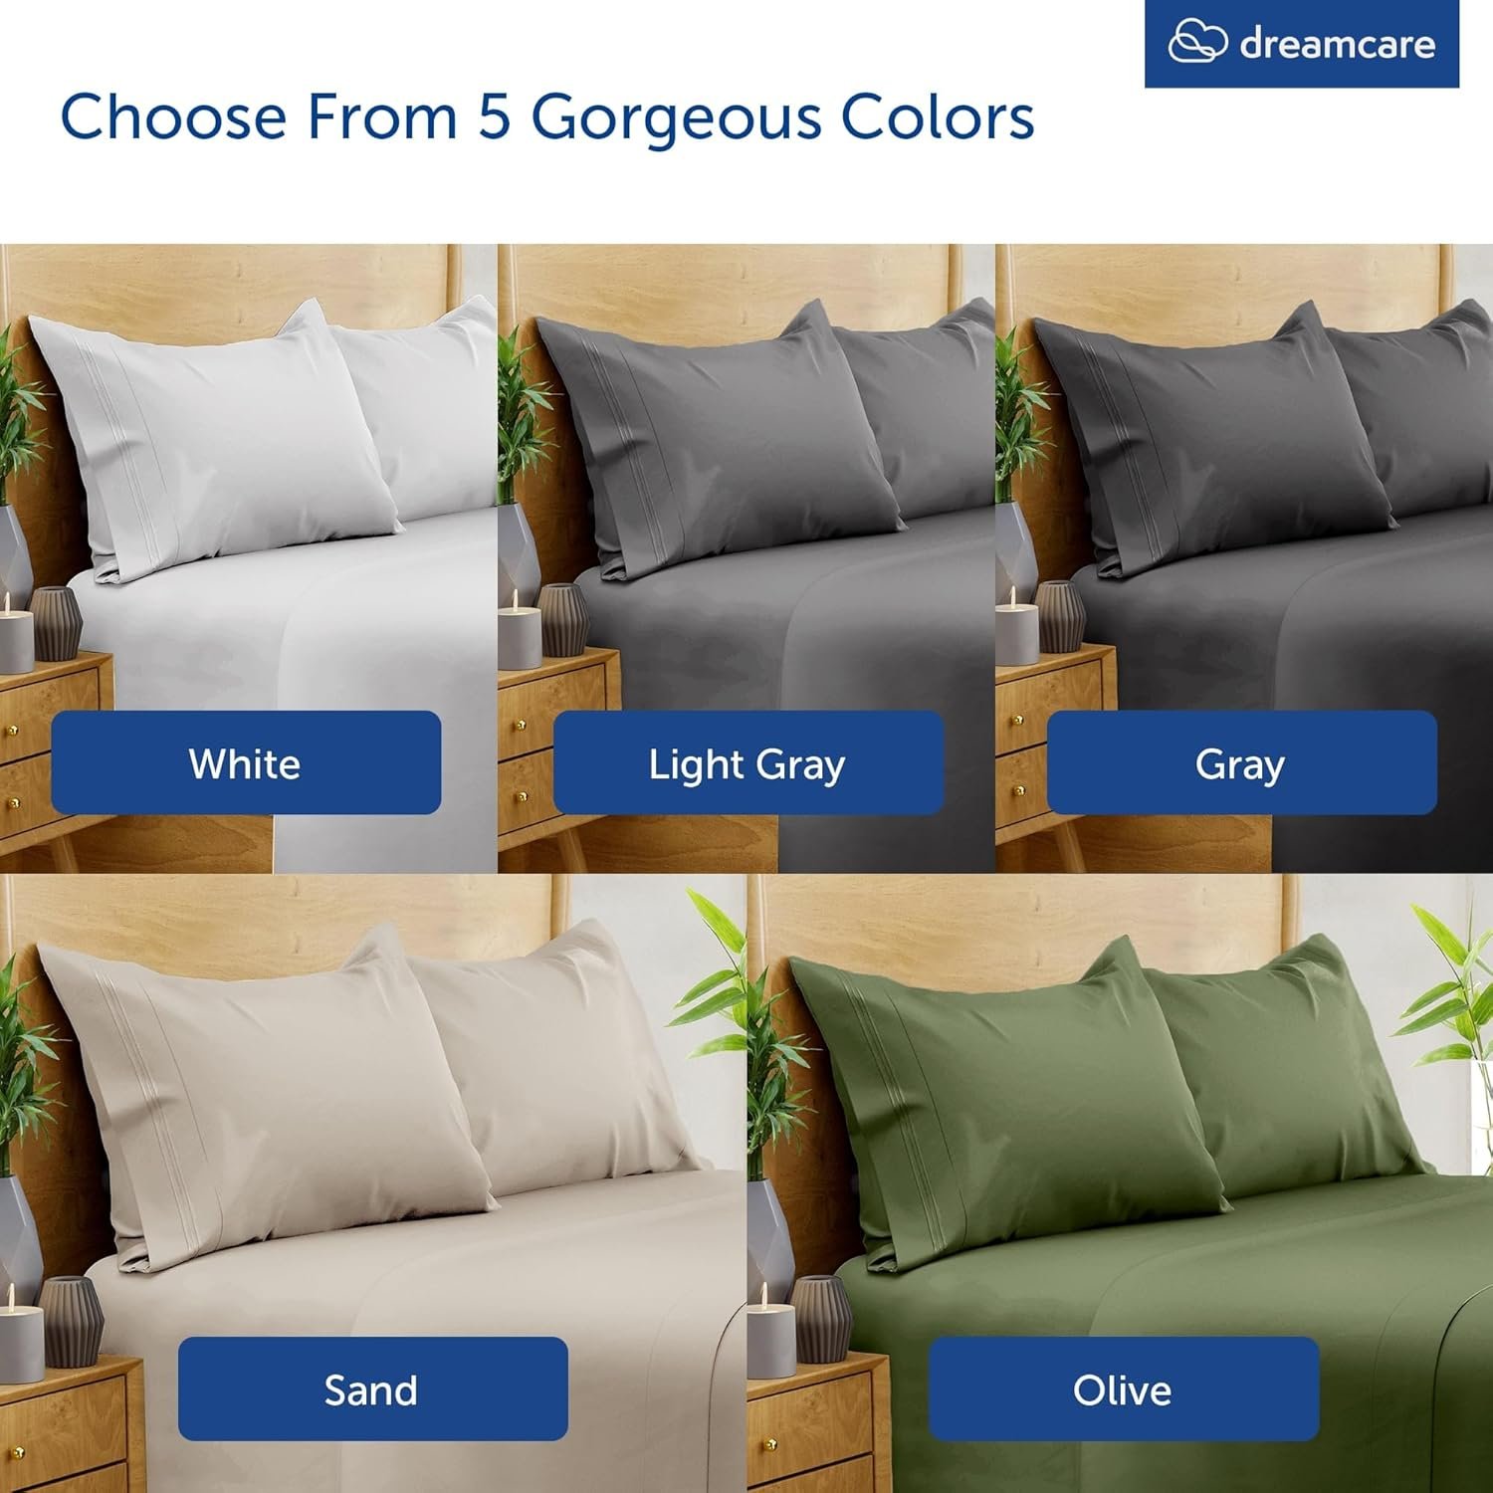Click the Choose From 5 Gorgeous Colors heading

pyautogui.click(x=547, y=117)
